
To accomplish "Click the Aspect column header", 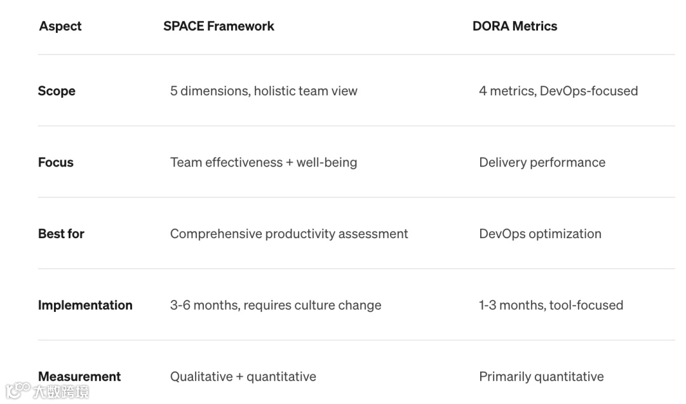I will click(x=60, y=26).
